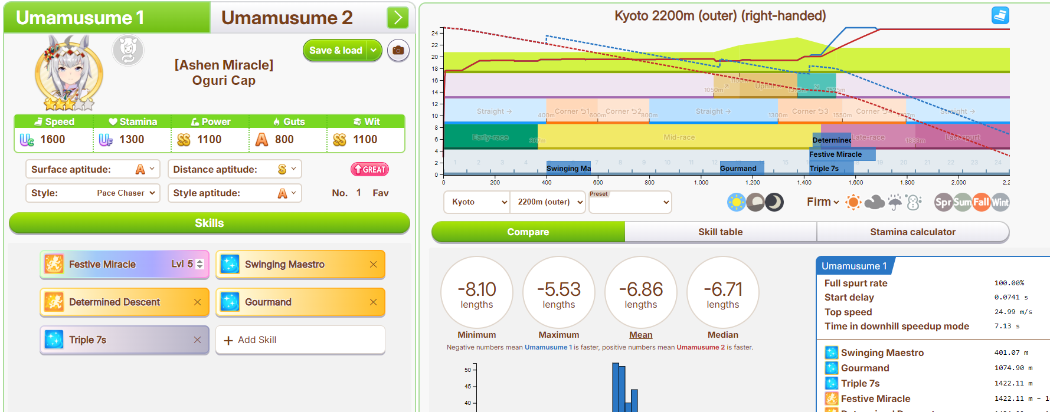Click the Maximum -5.53 lengths circle
Screen dimensions: 1050x412
tap(559, 292)
